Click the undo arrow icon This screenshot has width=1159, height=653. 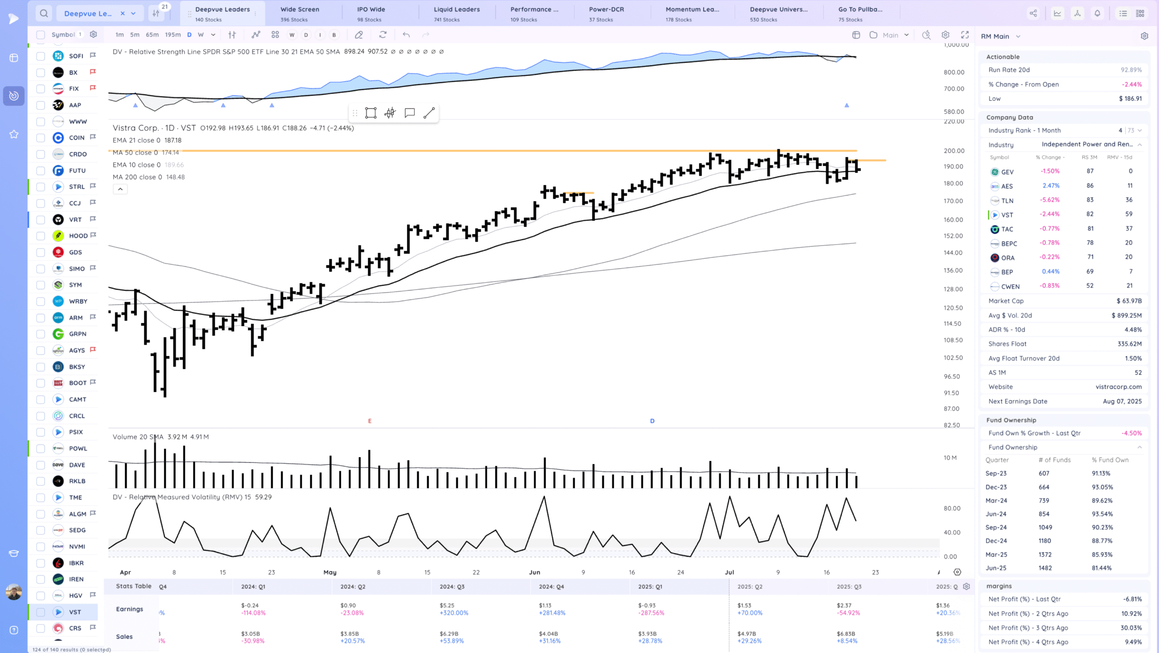click(x=406, y=35)
